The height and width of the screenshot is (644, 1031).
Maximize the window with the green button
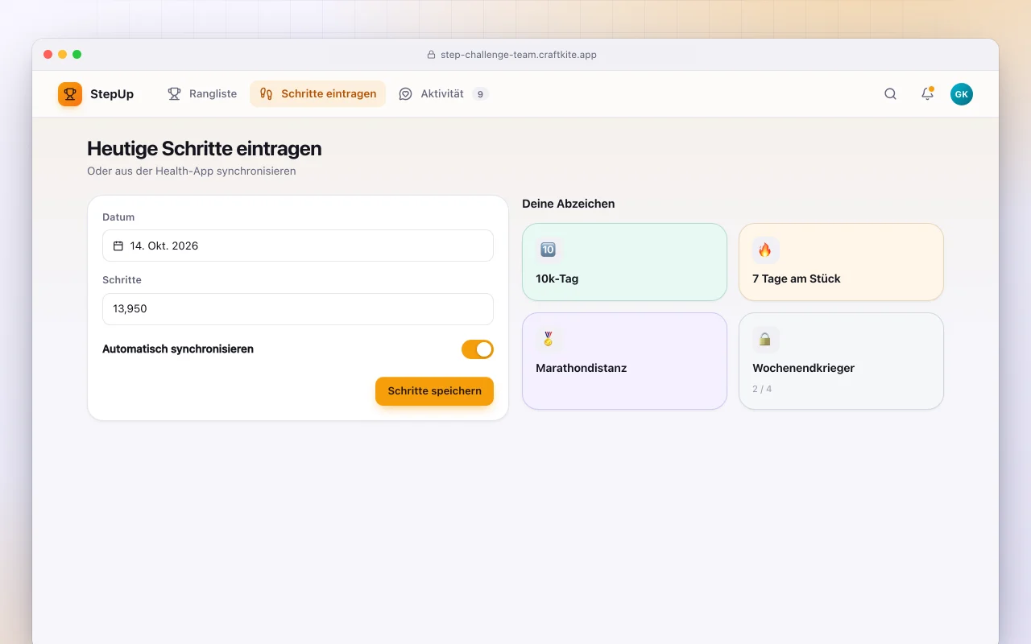pos(77,55)
